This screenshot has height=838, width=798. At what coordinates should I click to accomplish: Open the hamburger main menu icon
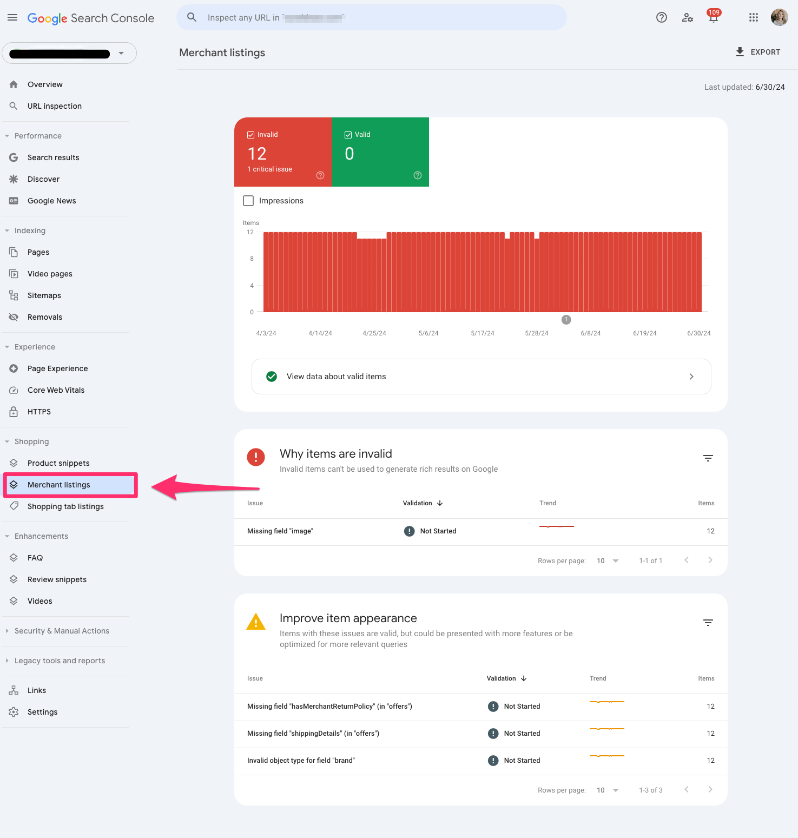12,18
